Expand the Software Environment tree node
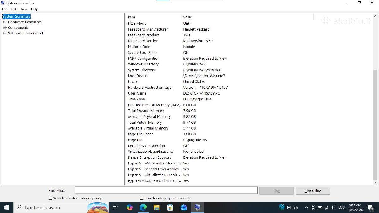Screen dimensions: 379x213 click(5, 33)
